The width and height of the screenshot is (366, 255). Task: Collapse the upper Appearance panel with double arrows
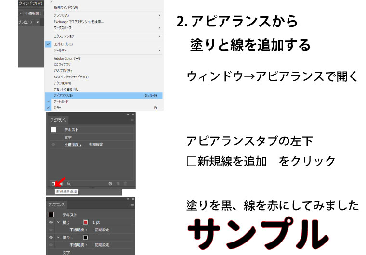[x=128, y=115]
